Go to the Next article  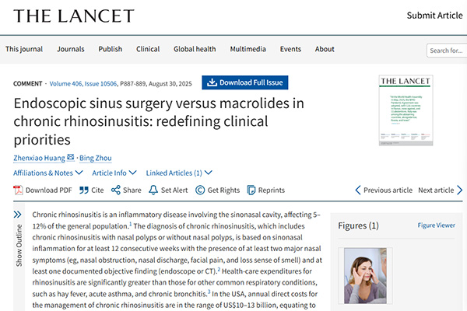click(440, 190)
